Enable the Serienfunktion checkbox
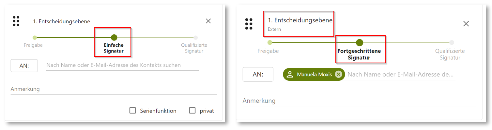The width and height of the screenshot is (492, 130). (133, 111)
